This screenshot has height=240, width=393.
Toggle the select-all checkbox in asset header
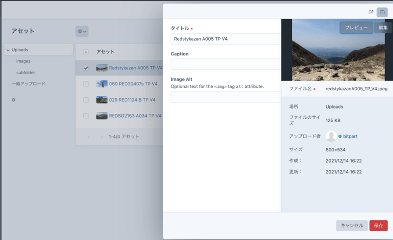pyautogui.click(x=86, y=52)
